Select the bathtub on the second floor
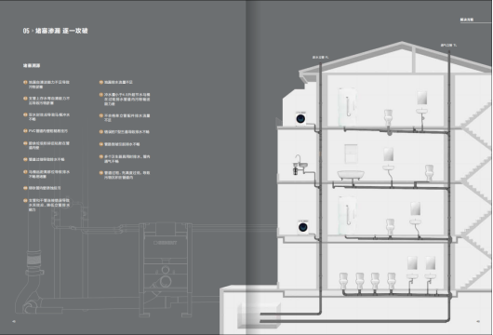The height and width of the screenshot is (335, 493). click(351, 175)
